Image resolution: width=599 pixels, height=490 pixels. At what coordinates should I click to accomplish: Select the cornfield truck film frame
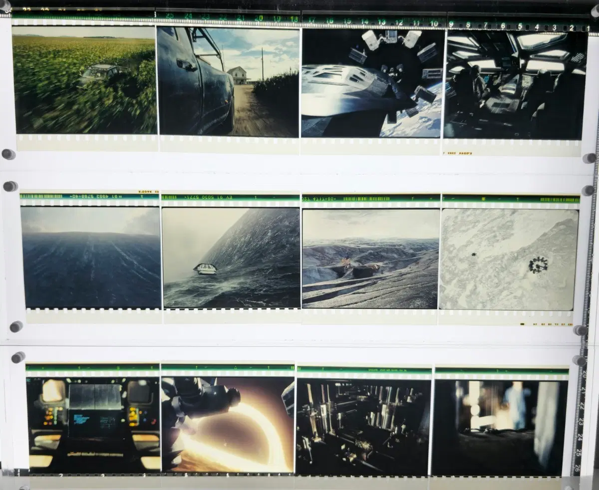84,80
